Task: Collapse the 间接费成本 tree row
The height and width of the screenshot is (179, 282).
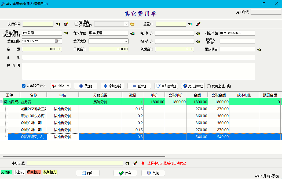Action: tap(1, 102)
